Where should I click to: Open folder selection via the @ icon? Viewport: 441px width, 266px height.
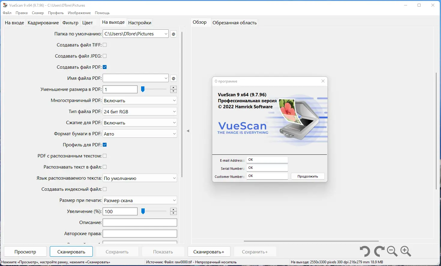pos(173,34)
